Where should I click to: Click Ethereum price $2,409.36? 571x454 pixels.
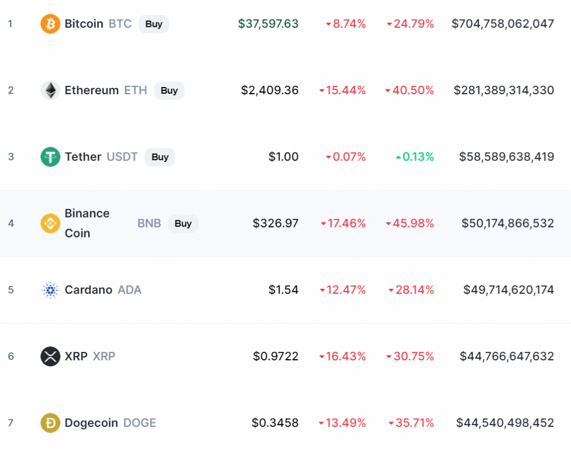270,90
